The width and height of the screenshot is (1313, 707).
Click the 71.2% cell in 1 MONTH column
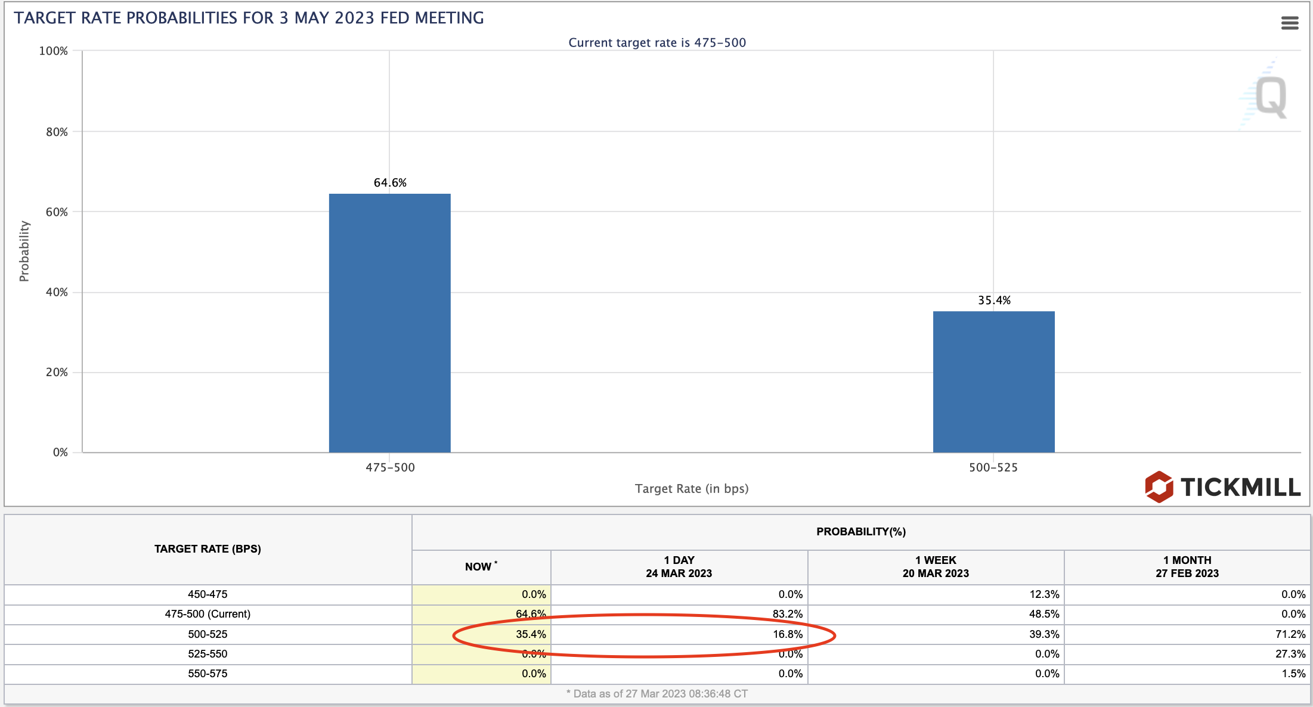tap(1290, 634)
